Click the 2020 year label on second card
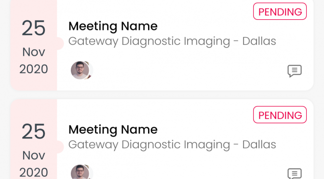 (x=34, y=172)
